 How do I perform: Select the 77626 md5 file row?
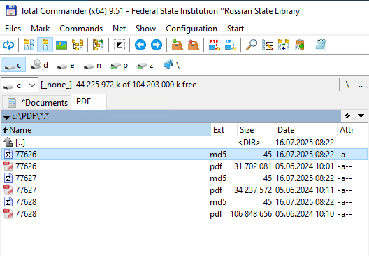pyautogui.click(x=184, y=155)
